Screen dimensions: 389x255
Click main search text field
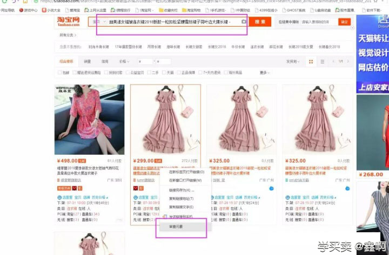click(x=173, y=22)
